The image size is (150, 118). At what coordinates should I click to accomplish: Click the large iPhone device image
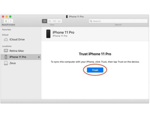click(48, 34)
